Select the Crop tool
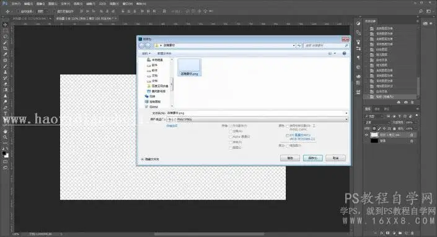The image size is (437, 237). point(6,48)
